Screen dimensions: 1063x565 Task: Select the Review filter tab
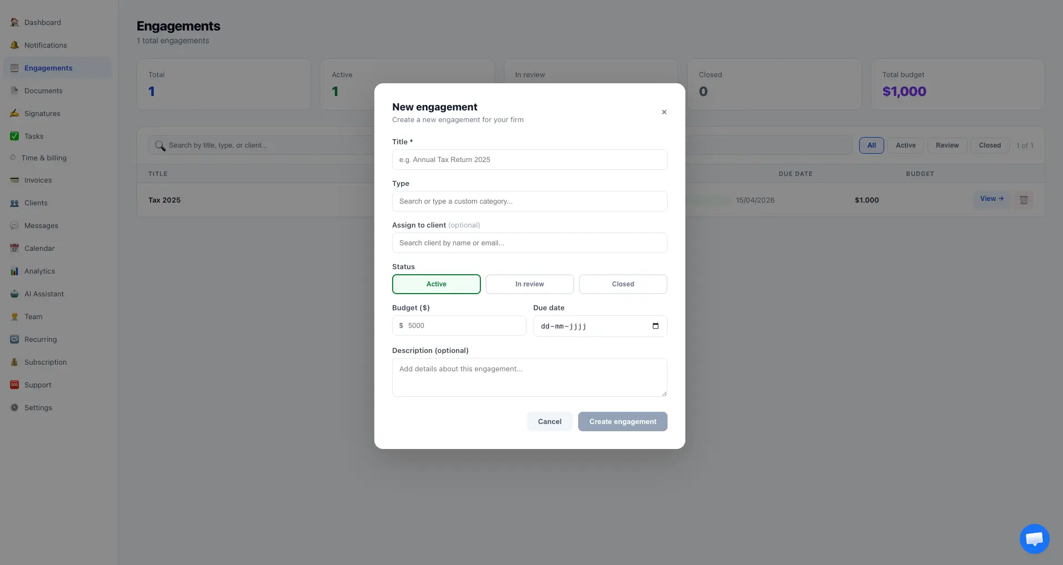(x=947, y=145)
